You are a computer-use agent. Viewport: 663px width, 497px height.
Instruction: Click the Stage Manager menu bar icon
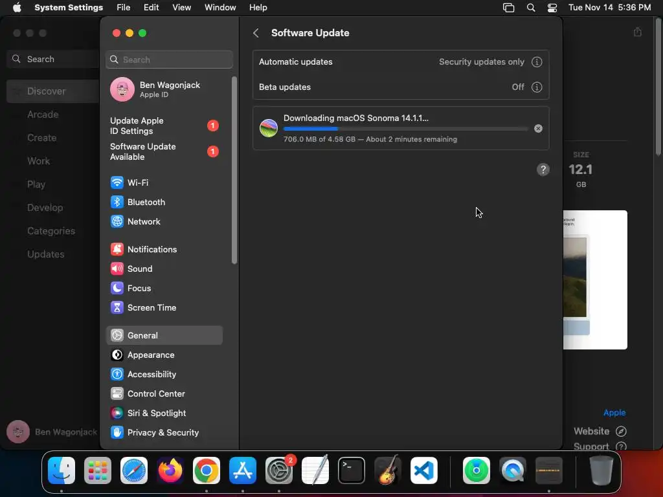click(x=509, y=8)
